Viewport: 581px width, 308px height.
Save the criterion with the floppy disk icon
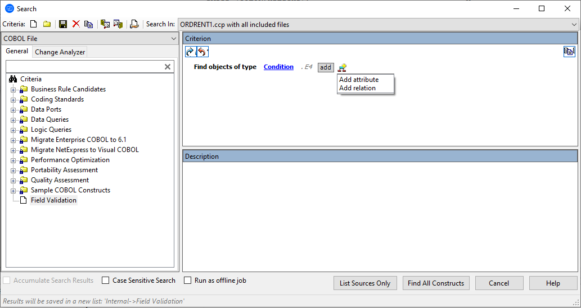63,24
